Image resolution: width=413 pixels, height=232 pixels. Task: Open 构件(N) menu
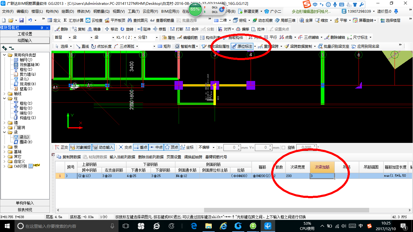52,11
